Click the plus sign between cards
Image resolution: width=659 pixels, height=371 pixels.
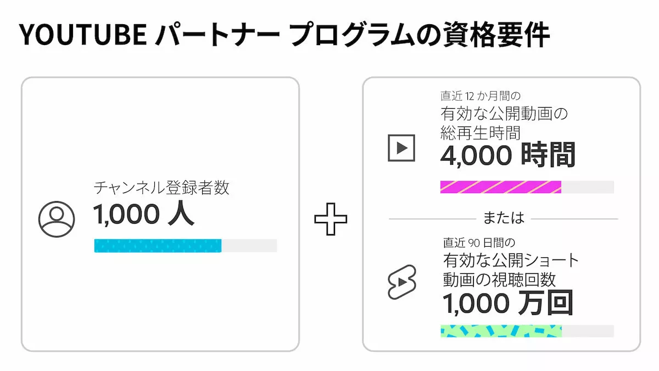(x=331, y=218)
